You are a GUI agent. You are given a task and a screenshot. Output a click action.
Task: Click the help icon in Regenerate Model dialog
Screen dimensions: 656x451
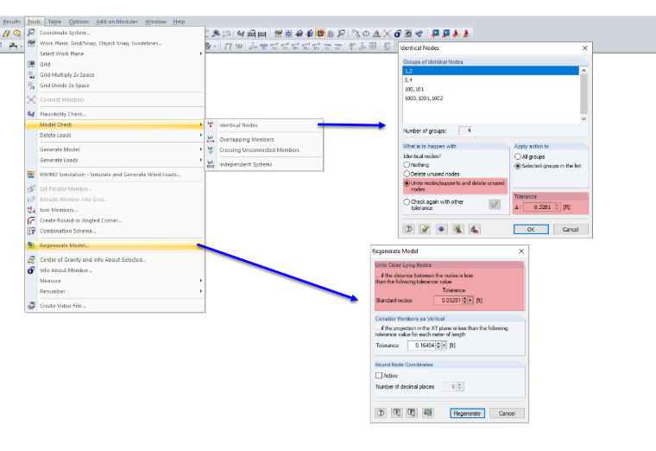coord(381,413)
